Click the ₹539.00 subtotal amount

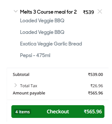point(95,74)
